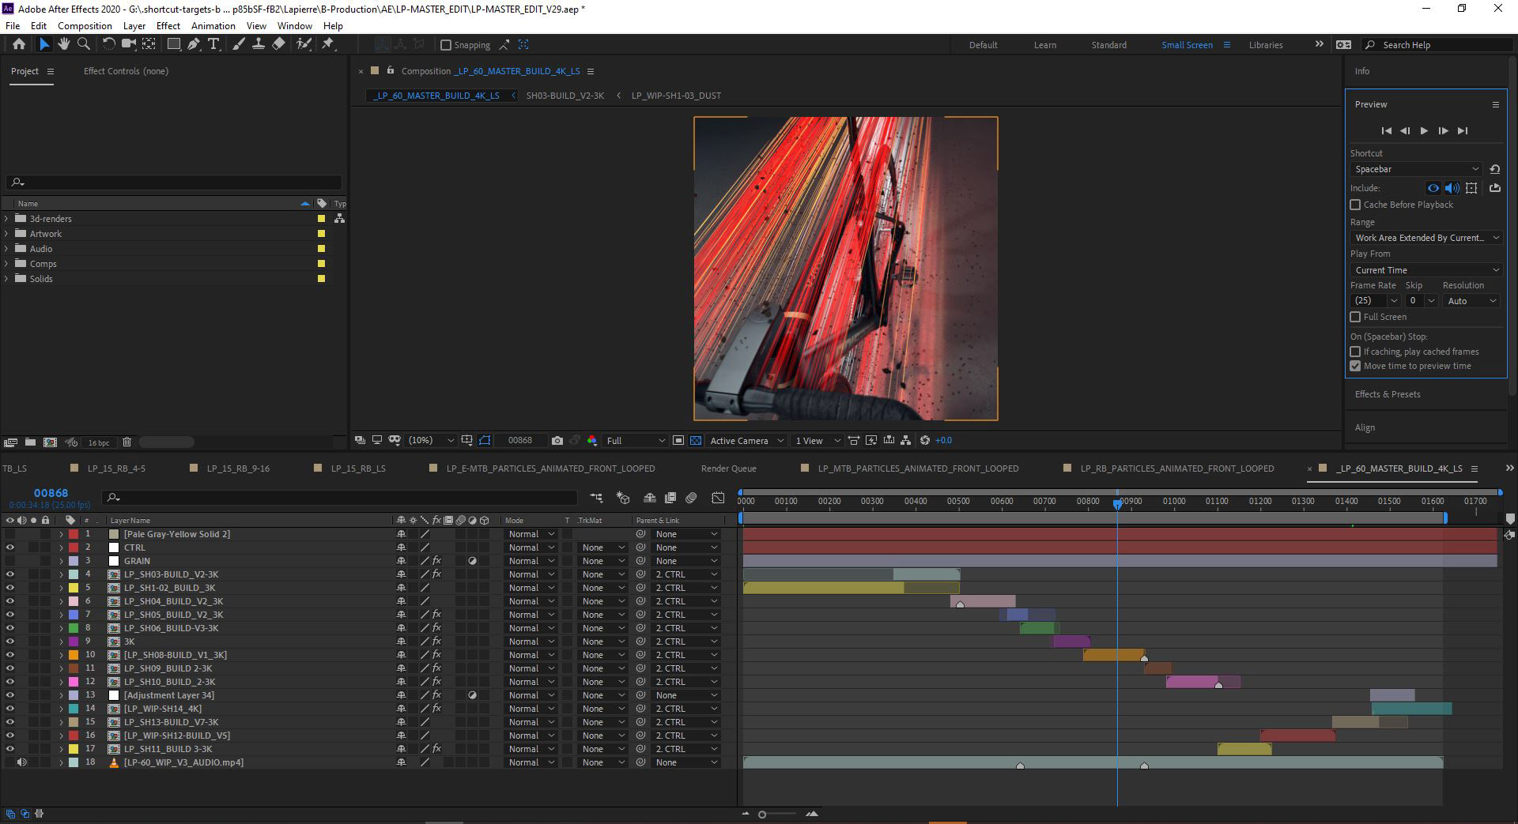1518x824 pixels.
Task: Select the Hand tool in toolbar
Action: [x=64, y=44]
